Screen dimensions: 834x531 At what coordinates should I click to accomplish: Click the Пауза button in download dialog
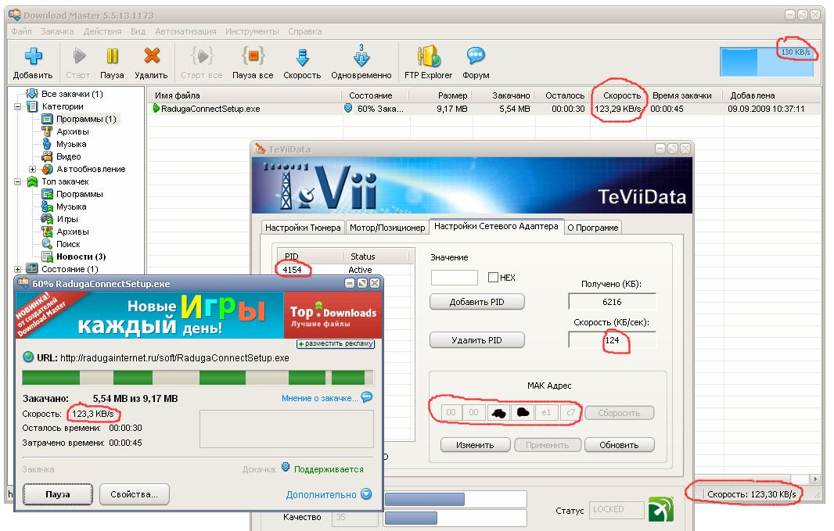coord(57,494)
